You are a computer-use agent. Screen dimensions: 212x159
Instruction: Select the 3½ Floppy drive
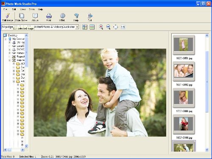click(20, 42)
